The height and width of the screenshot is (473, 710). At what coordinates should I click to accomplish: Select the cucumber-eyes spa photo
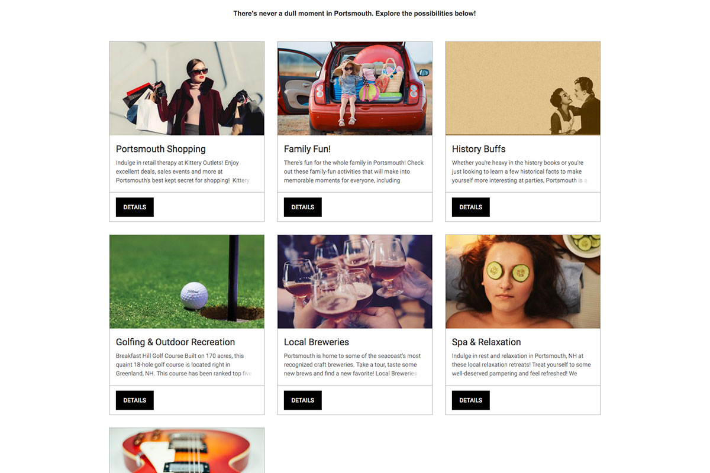pos(523,281)
